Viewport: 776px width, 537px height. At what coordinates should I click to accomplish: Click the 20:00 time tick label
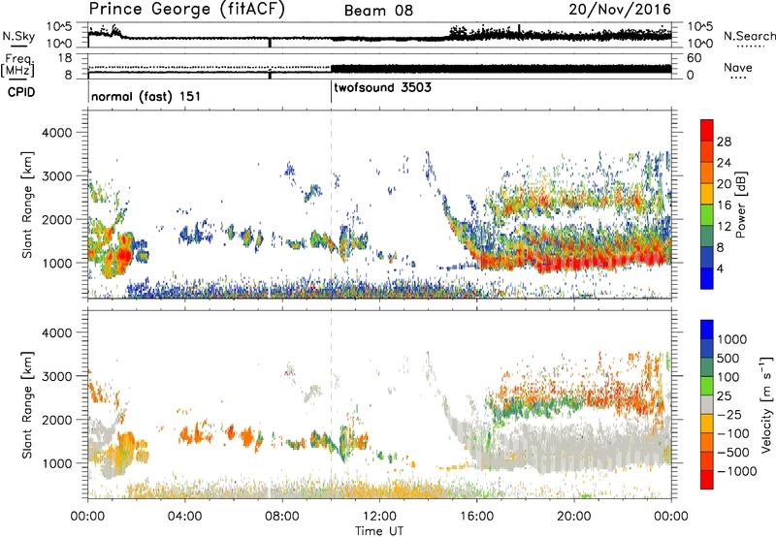[x=574, y=517]
